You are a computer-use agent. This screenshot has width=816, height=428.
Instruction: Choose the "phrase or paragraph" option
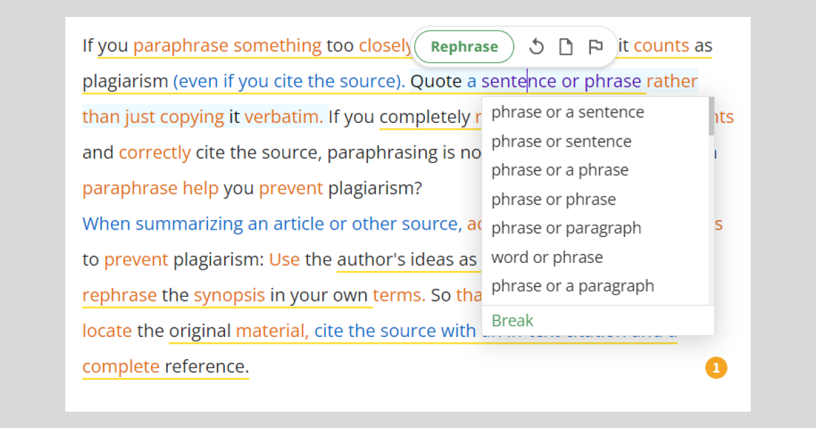click(x=566, y=228)
